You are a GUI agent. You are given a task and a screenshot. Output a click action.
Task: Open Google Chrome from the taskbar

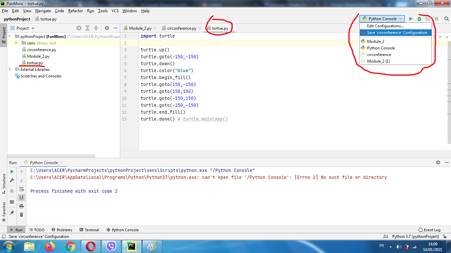(70, 246)
